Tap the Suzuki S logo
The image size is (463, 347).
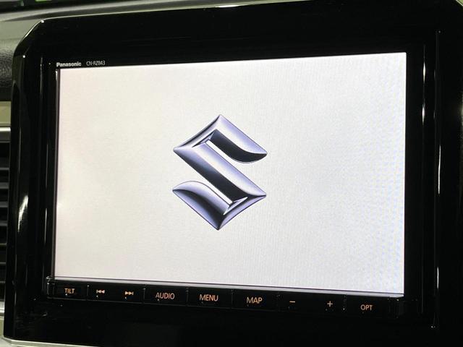[x=220, y=171]
